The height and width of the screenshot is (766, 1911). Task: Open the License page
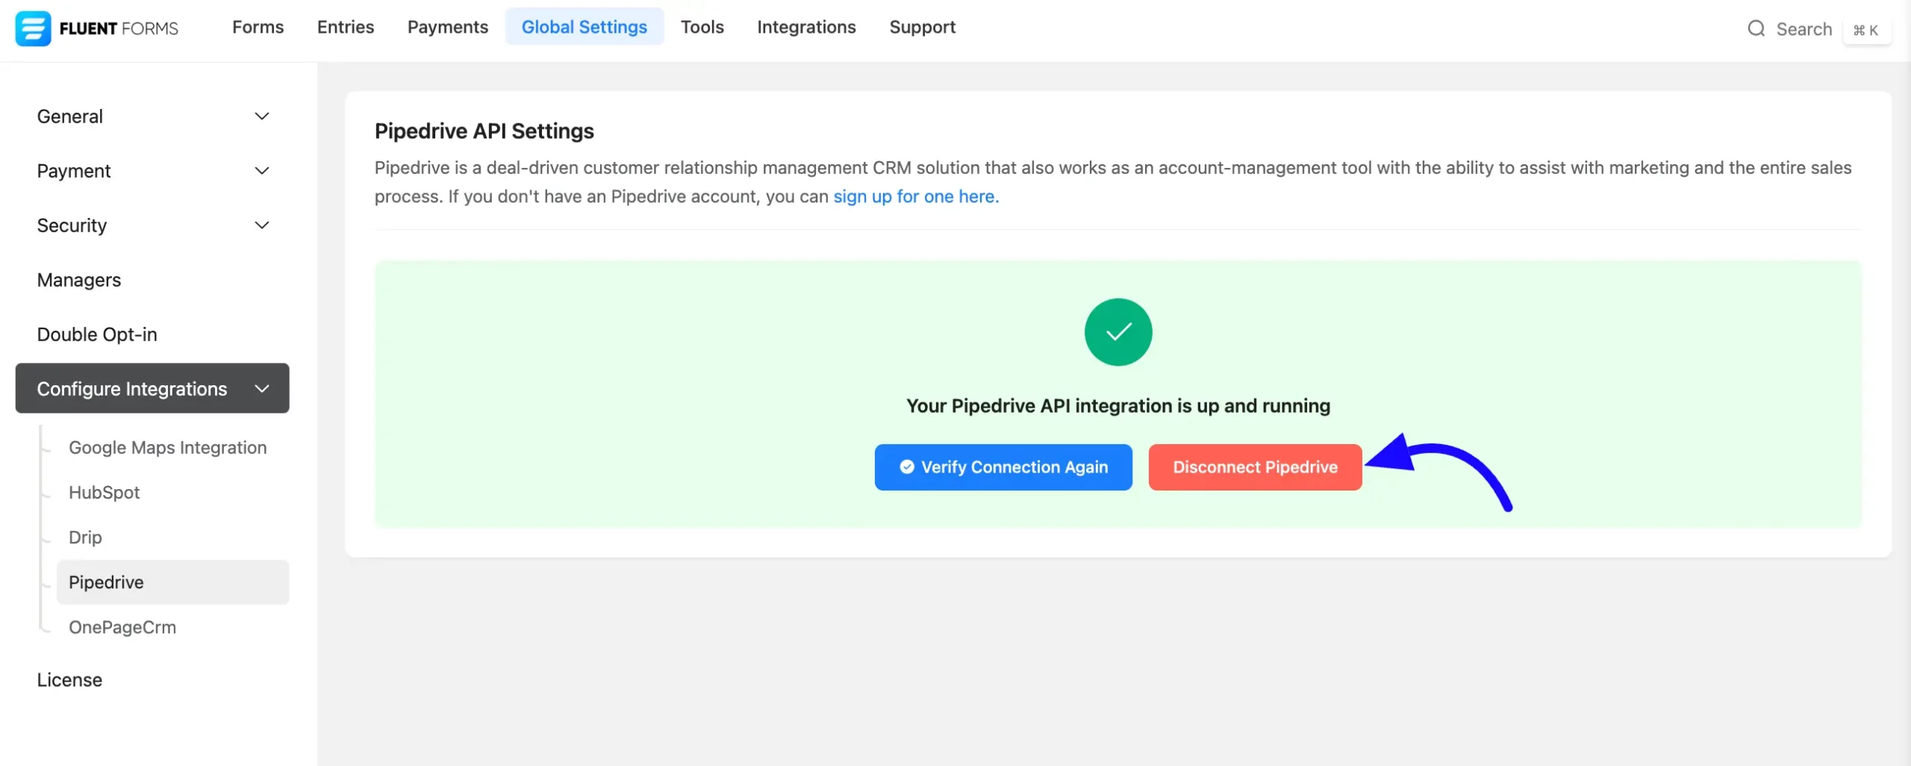[69, 680]
